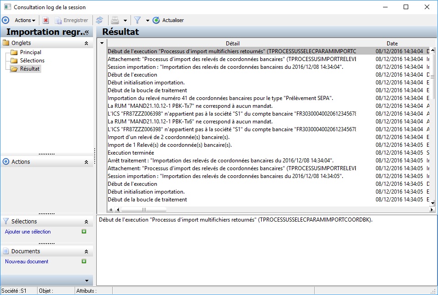Click green plus beside Ajouter une sélection

(x=84, y=231)
